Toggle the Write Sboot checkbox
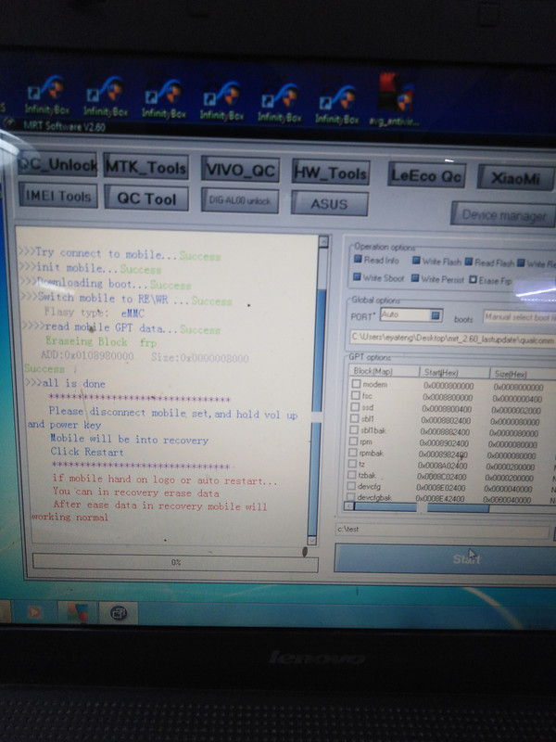The image size is (556, 742). [x=357, y=276]
